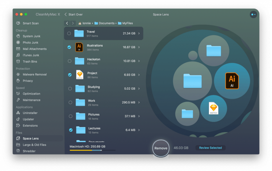Click the MyFiles breadcrumb folder
The image size is (272, 171).
[125, 23]
